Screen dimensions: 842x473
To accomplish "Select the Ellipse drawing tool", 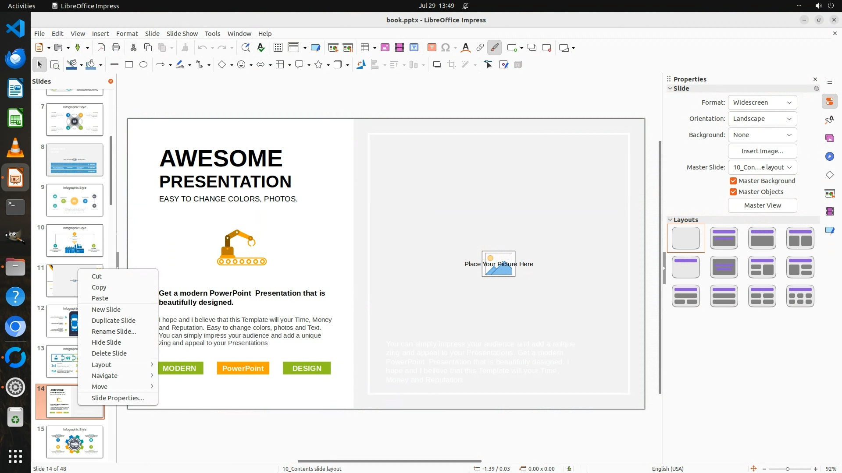I will click(x=143, y=65).
